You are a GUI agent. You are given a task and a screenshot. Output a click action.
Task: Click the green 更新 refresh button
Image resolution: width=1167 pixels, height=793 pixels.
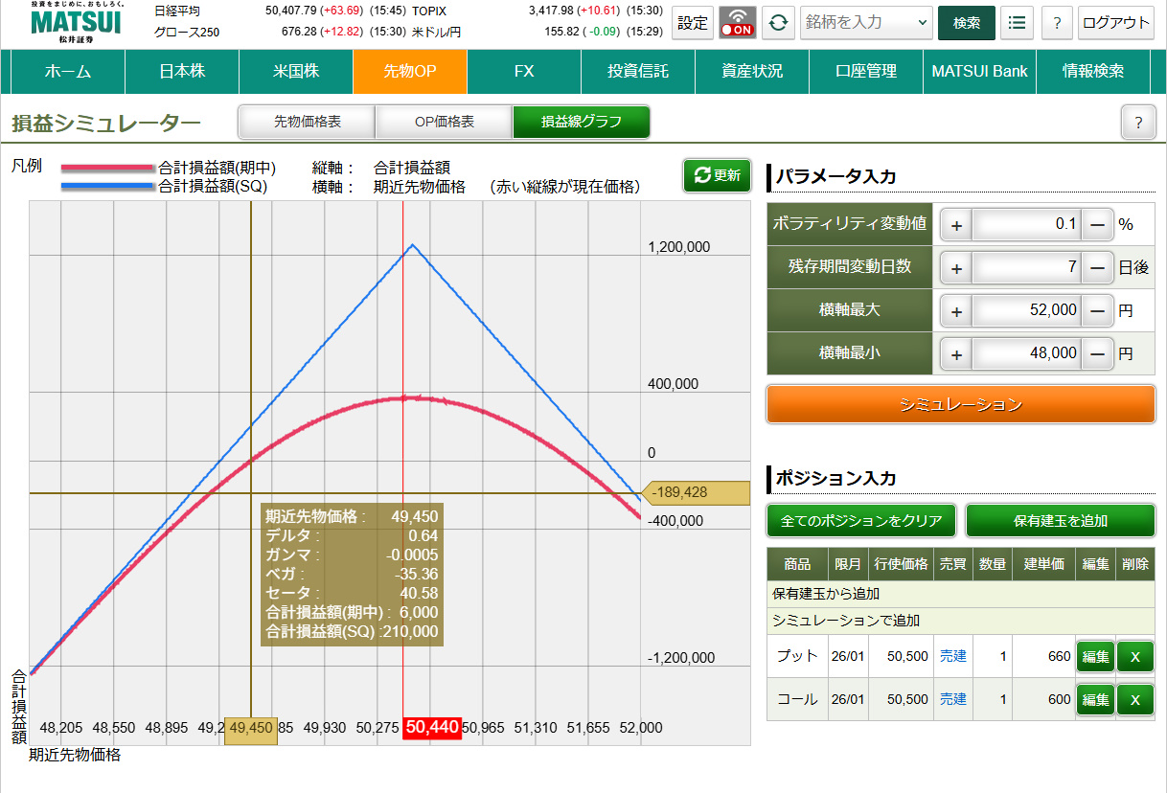(x=718, y=175)
